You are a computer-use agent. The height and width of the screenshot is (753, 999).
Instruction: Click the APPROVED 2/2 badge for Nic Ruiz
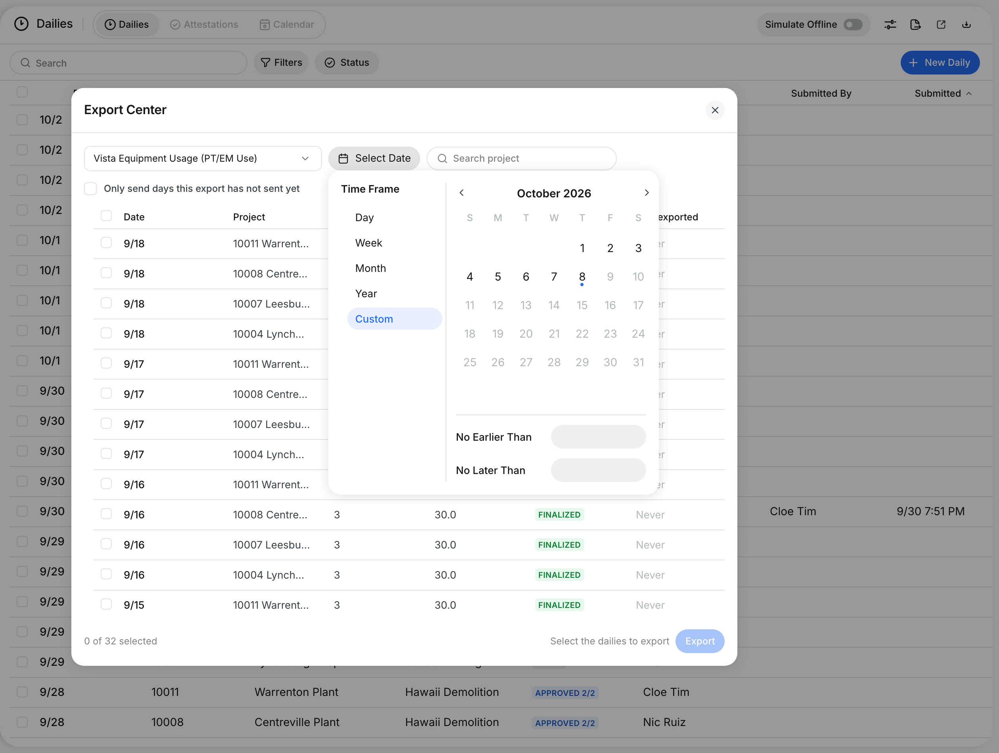click(x=565, y=723)
